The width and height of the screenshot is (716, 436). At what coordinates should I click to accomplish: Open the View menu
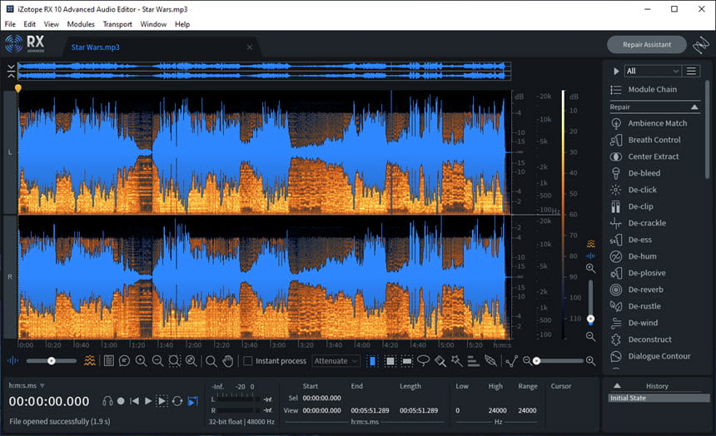pos(51,24)
